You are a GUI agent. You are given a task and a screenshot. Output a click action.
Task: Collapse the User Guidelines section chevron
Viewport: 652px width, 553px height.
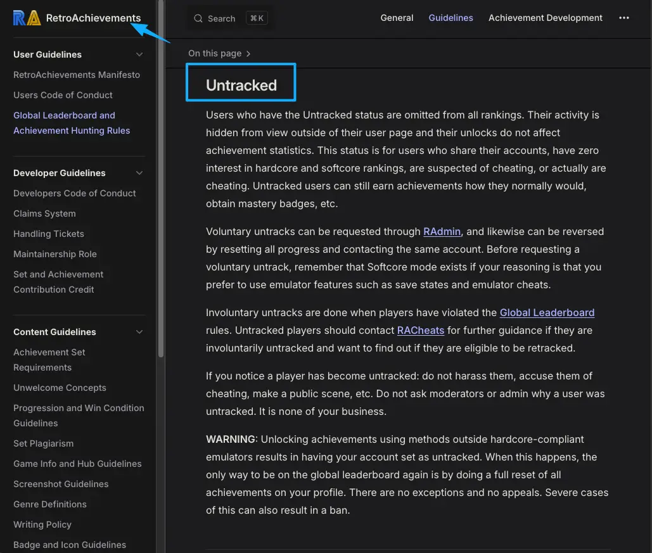(x=139, y=54)
